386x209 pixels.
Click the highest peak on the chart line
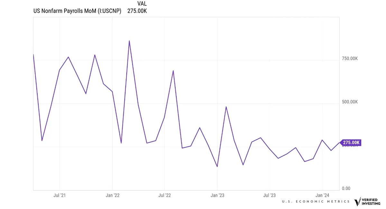(129, 41)
